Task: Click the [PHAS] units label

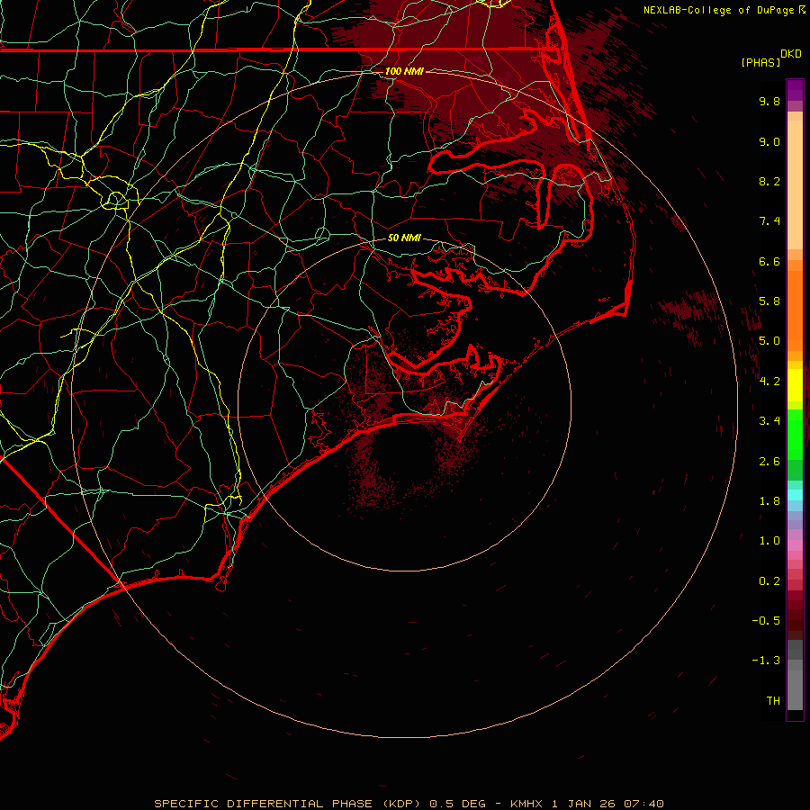Action: point(760,62)
